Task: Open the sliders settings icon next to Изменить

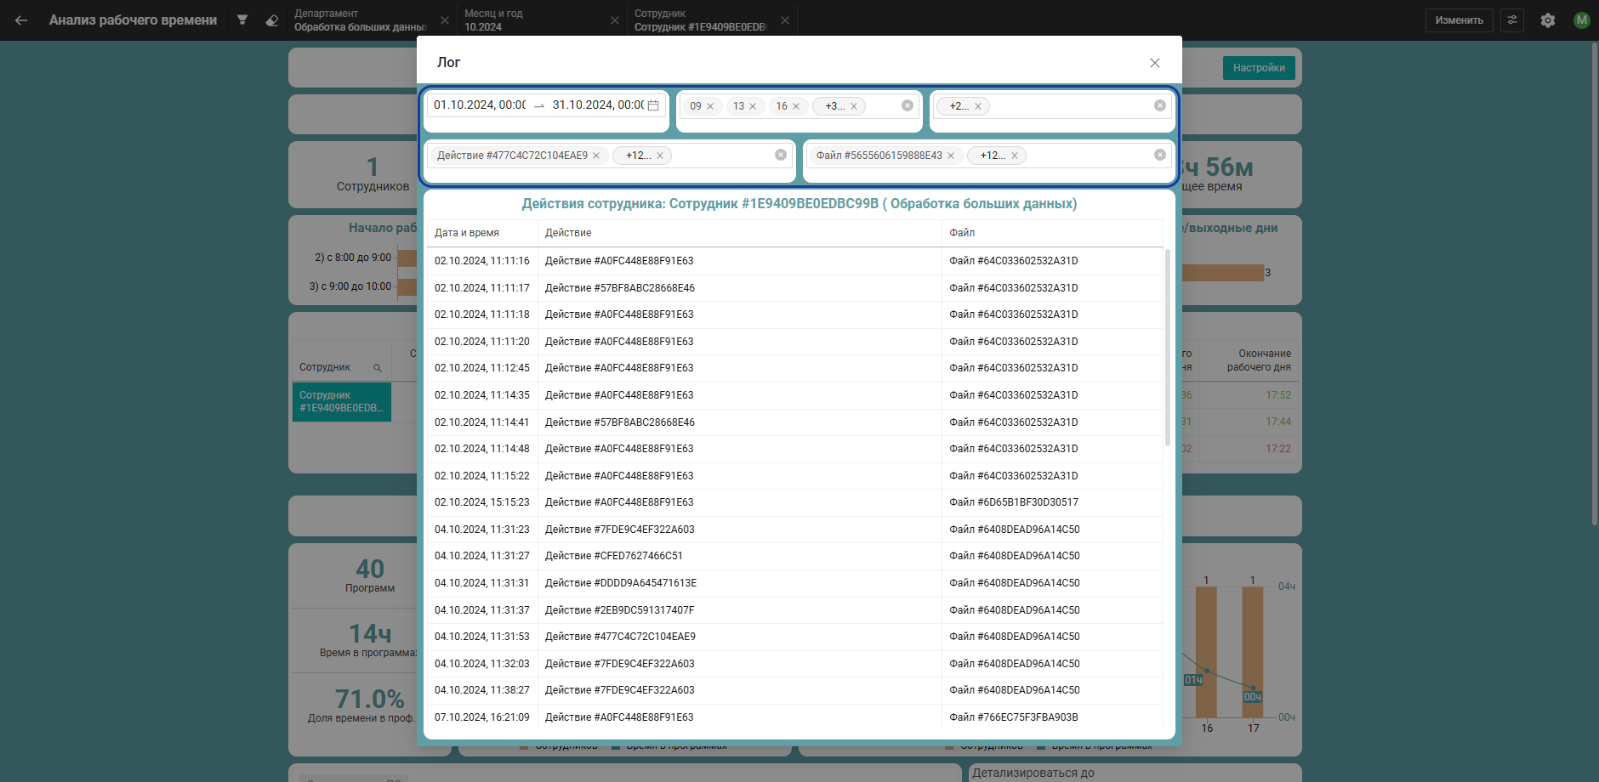Action: 1511,20
